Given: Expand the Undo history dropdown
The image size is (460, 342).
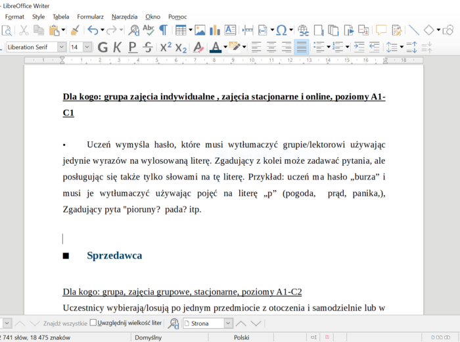Looking at the screenshot, I should point(103,30).
